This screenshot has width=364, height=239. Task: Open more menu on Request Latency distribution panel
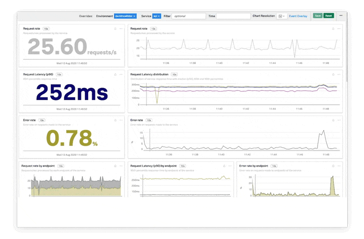(339, 75)
